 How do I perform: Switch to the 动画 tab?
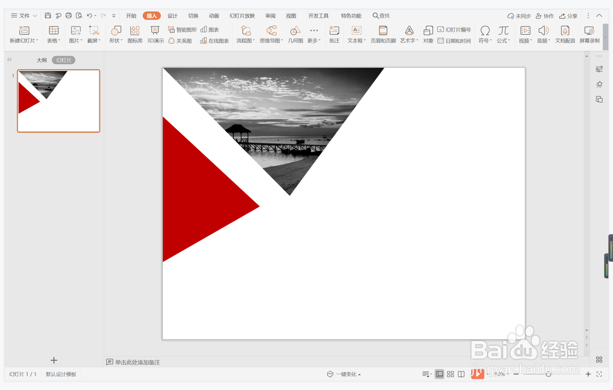tap(214, 16)
